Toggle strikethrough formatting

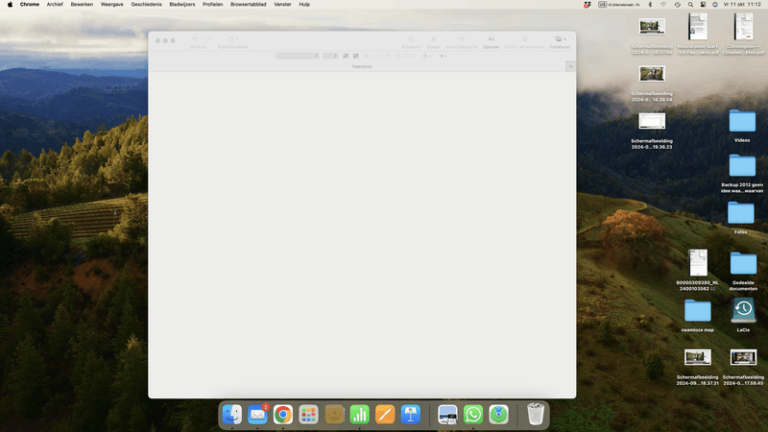[x=388, y=56]
